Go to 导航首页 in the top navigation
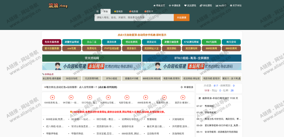The image size is (284, 137). tap(159, 6)
